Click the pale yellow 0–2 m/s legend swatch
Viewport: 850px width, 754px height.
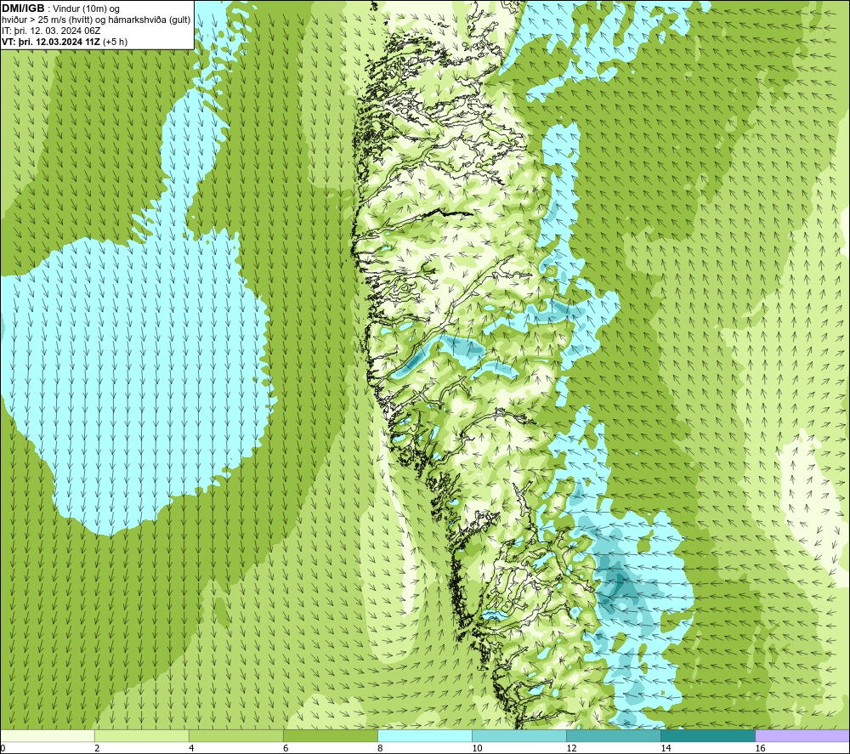point(48,735)
